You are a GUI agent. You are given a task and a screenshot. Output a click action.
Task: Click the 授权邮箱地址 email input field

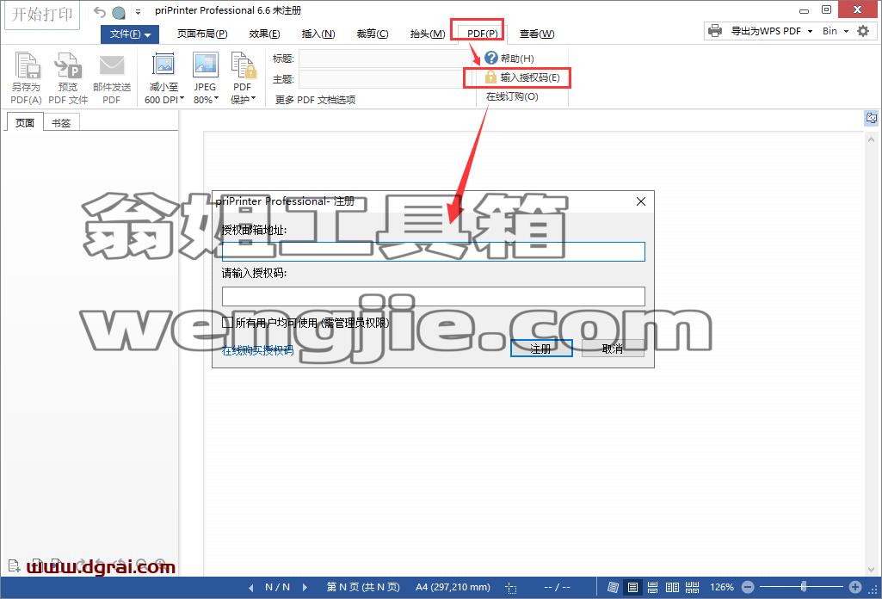(x=433, y=251)
